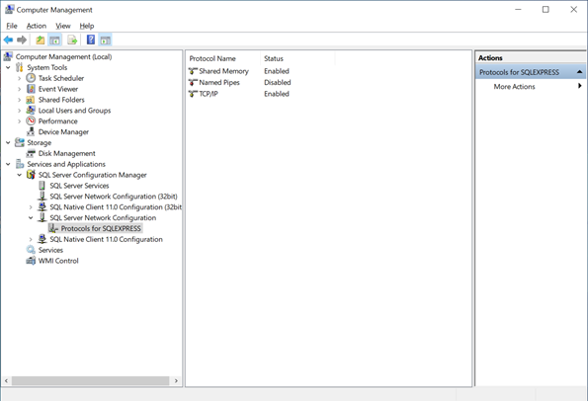This screenshot has height=401, width=588.
Task: Open More Actions submenu arrow
Action: pyautogui.click(x=580, y=86)
